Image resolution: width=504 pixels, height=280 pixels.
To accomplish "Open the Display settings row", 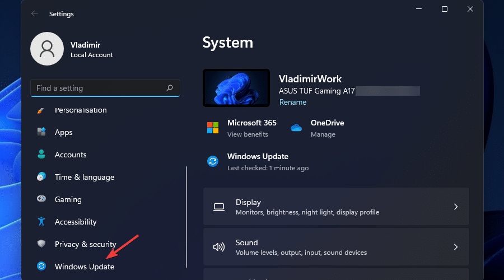I will pyautogui.click(x=336, y=207).
